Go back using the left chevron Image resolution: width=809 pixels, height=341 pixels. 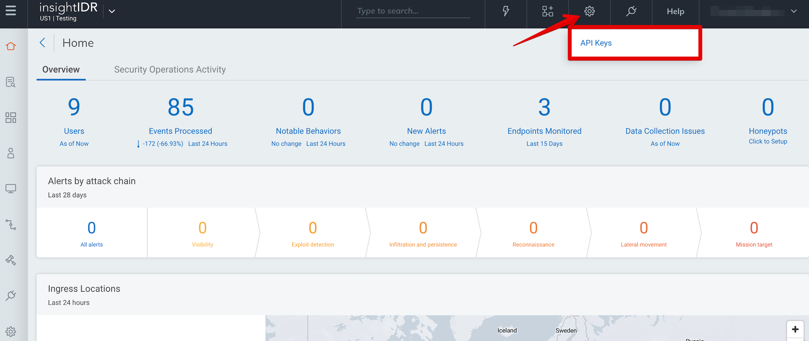pyautogui.click(x=43, y=43)
